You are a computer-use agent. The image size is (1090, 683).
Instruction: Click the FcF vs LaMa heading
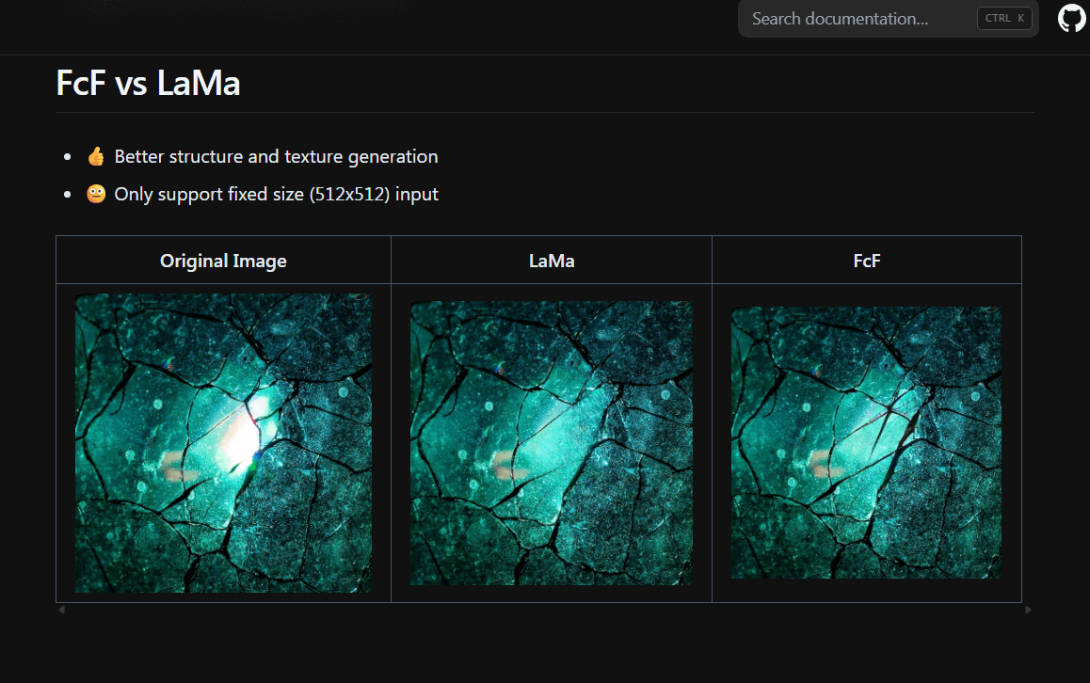[x=148, y=84]
